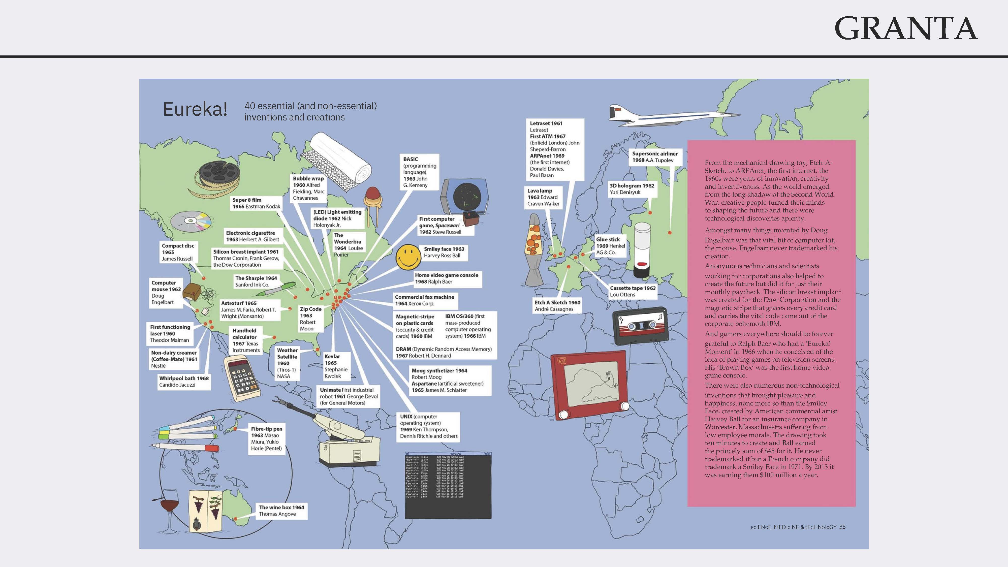Click the yellow smiley face illustration
1008x567 pixels.
coord(408,257)
